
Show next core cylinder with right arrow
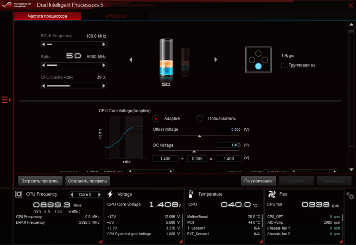216,59
